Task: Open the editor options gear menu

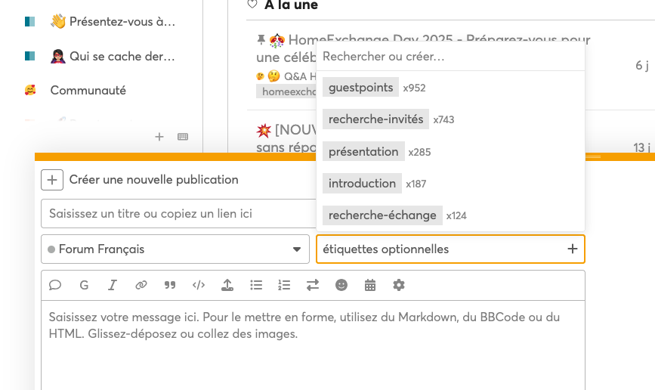Action: pos(399,285)
